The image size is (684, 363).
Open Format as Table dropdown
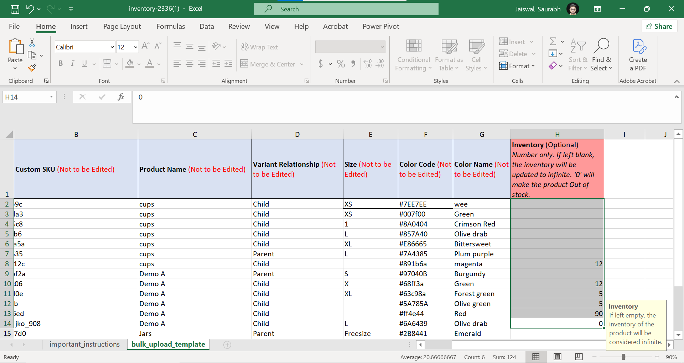449,55
